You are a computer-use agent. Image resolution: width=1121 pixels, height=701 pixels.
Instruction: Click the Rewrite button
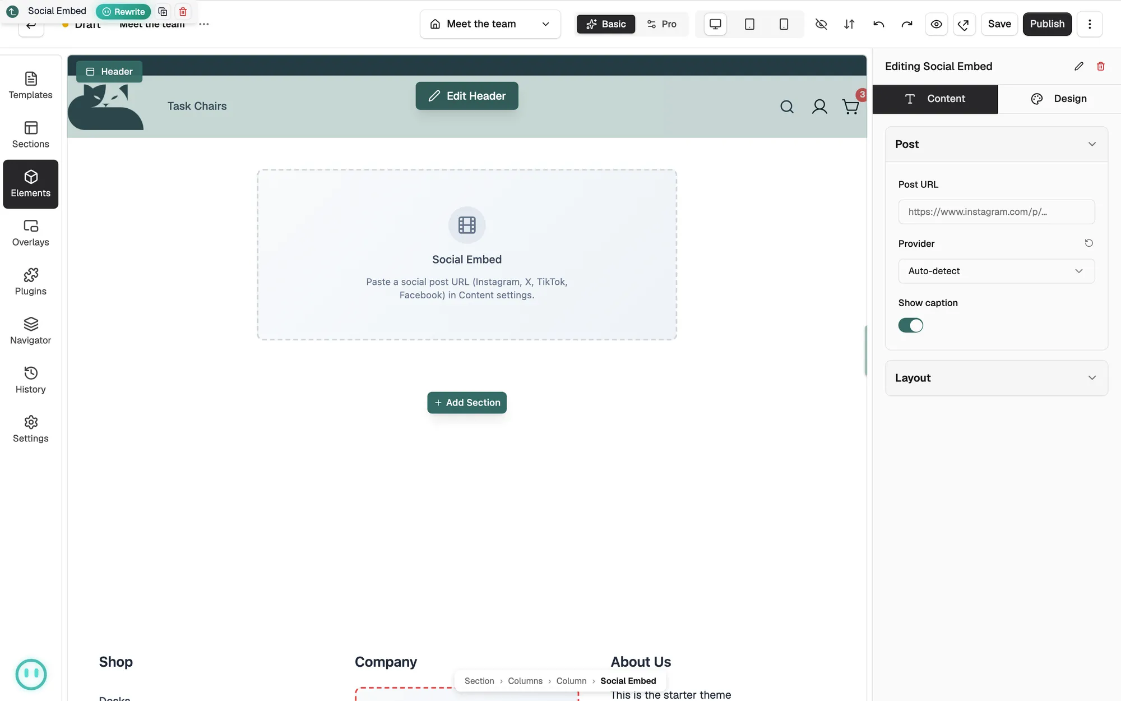123,12
